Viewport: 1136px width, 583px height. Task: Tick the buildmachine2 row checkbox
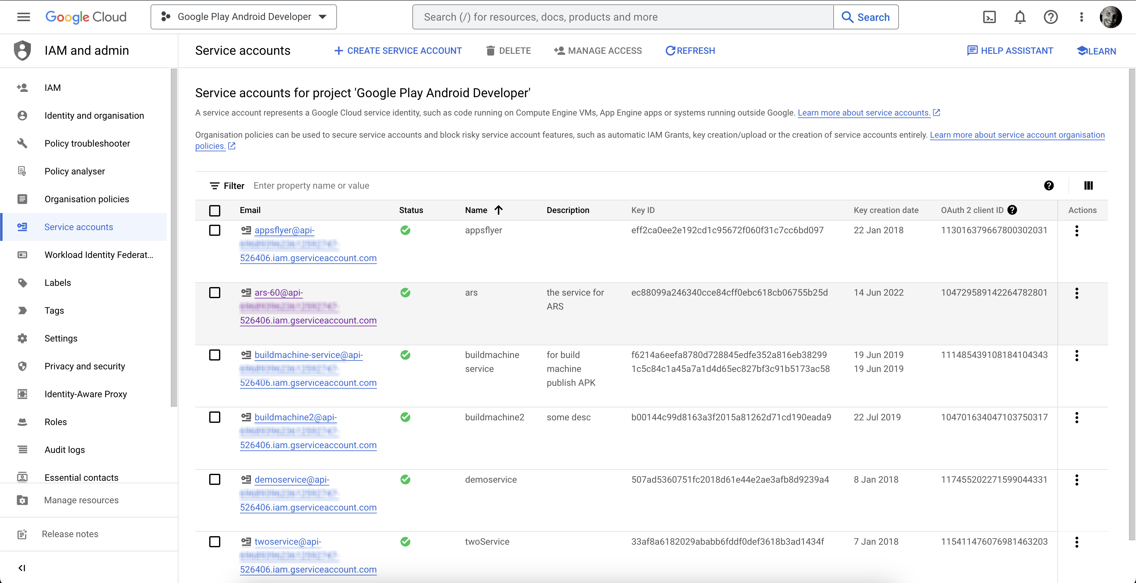tap(215, 417)
